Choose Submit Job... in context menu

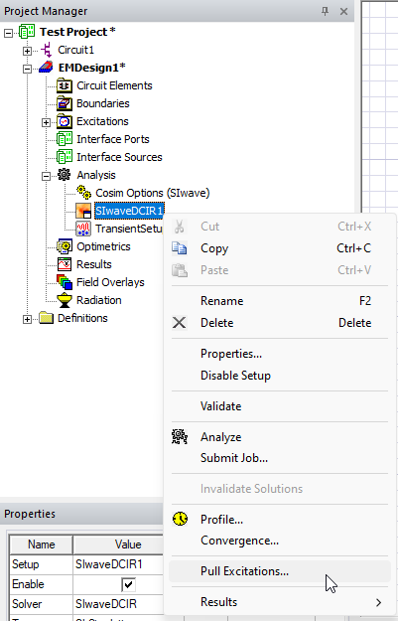click(x=280, y=458)
